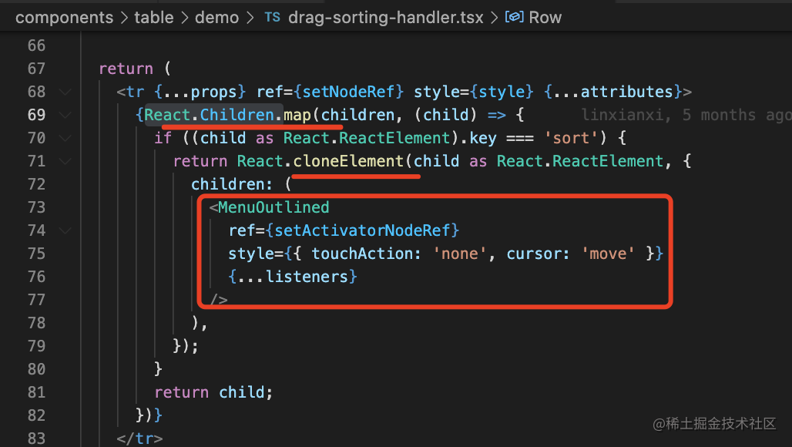Click line number 75 in gutter
This screenshot has height=447, width=792.
pyautogui.click(x=36, y=254)
